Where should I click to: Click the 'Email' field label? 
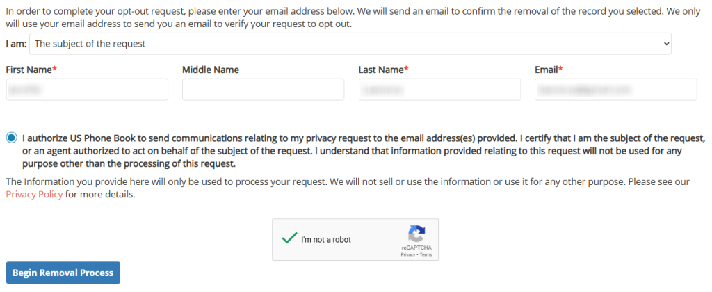point(547,70)
